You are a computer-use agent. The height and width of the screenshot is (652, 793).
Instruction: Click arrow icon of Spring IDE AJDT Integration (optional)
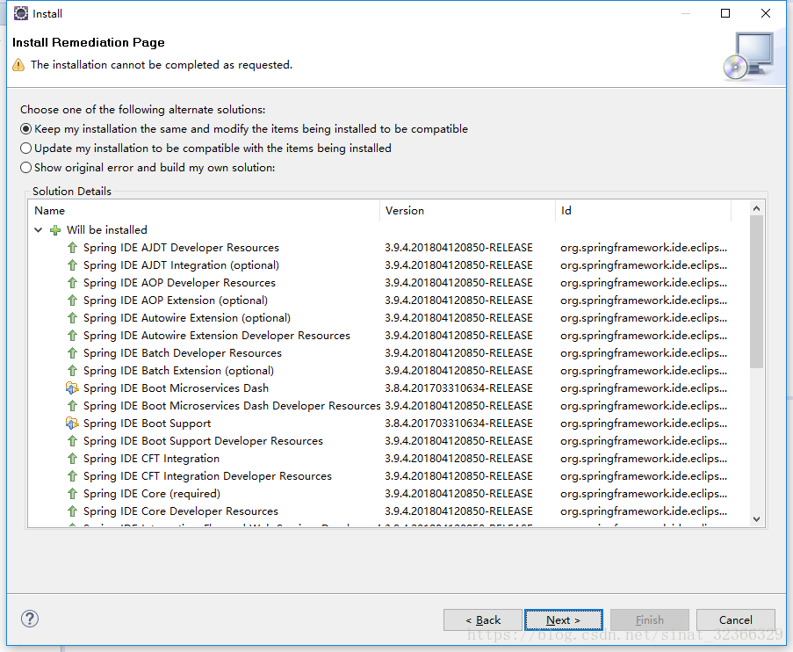tap(72, 265)
